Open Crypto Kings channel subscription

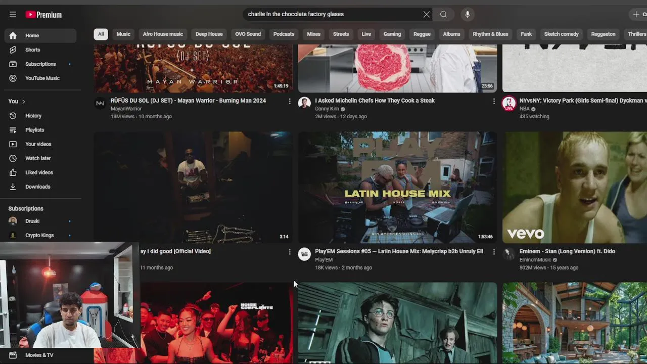coord(40,235)
